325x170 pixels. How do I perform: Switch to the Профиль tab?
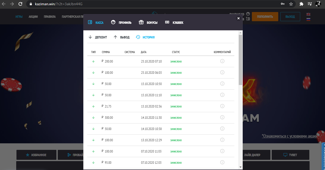pyautogui.click(x=121, y=22)
